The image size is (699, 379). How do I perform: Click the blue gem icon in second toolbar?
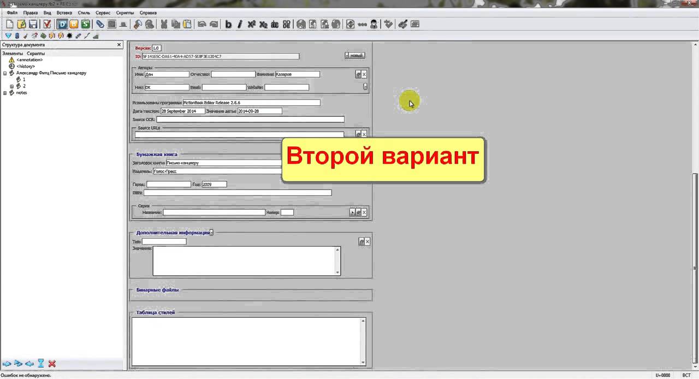[8, 36]
